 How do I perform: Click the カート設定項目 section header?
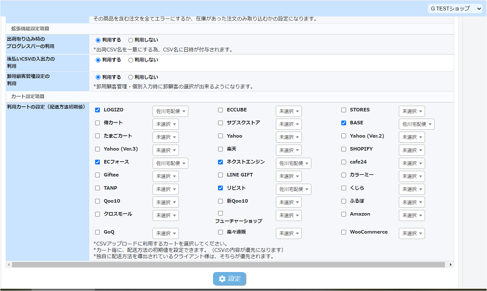coord(28,96)
